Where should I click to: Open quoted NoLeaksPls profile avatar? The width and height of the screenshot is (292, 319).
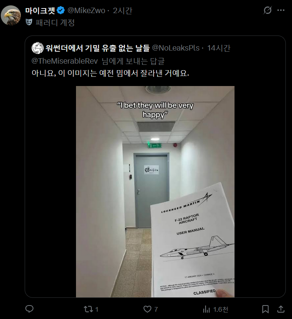pyautogui.click(x=38, y=48)
